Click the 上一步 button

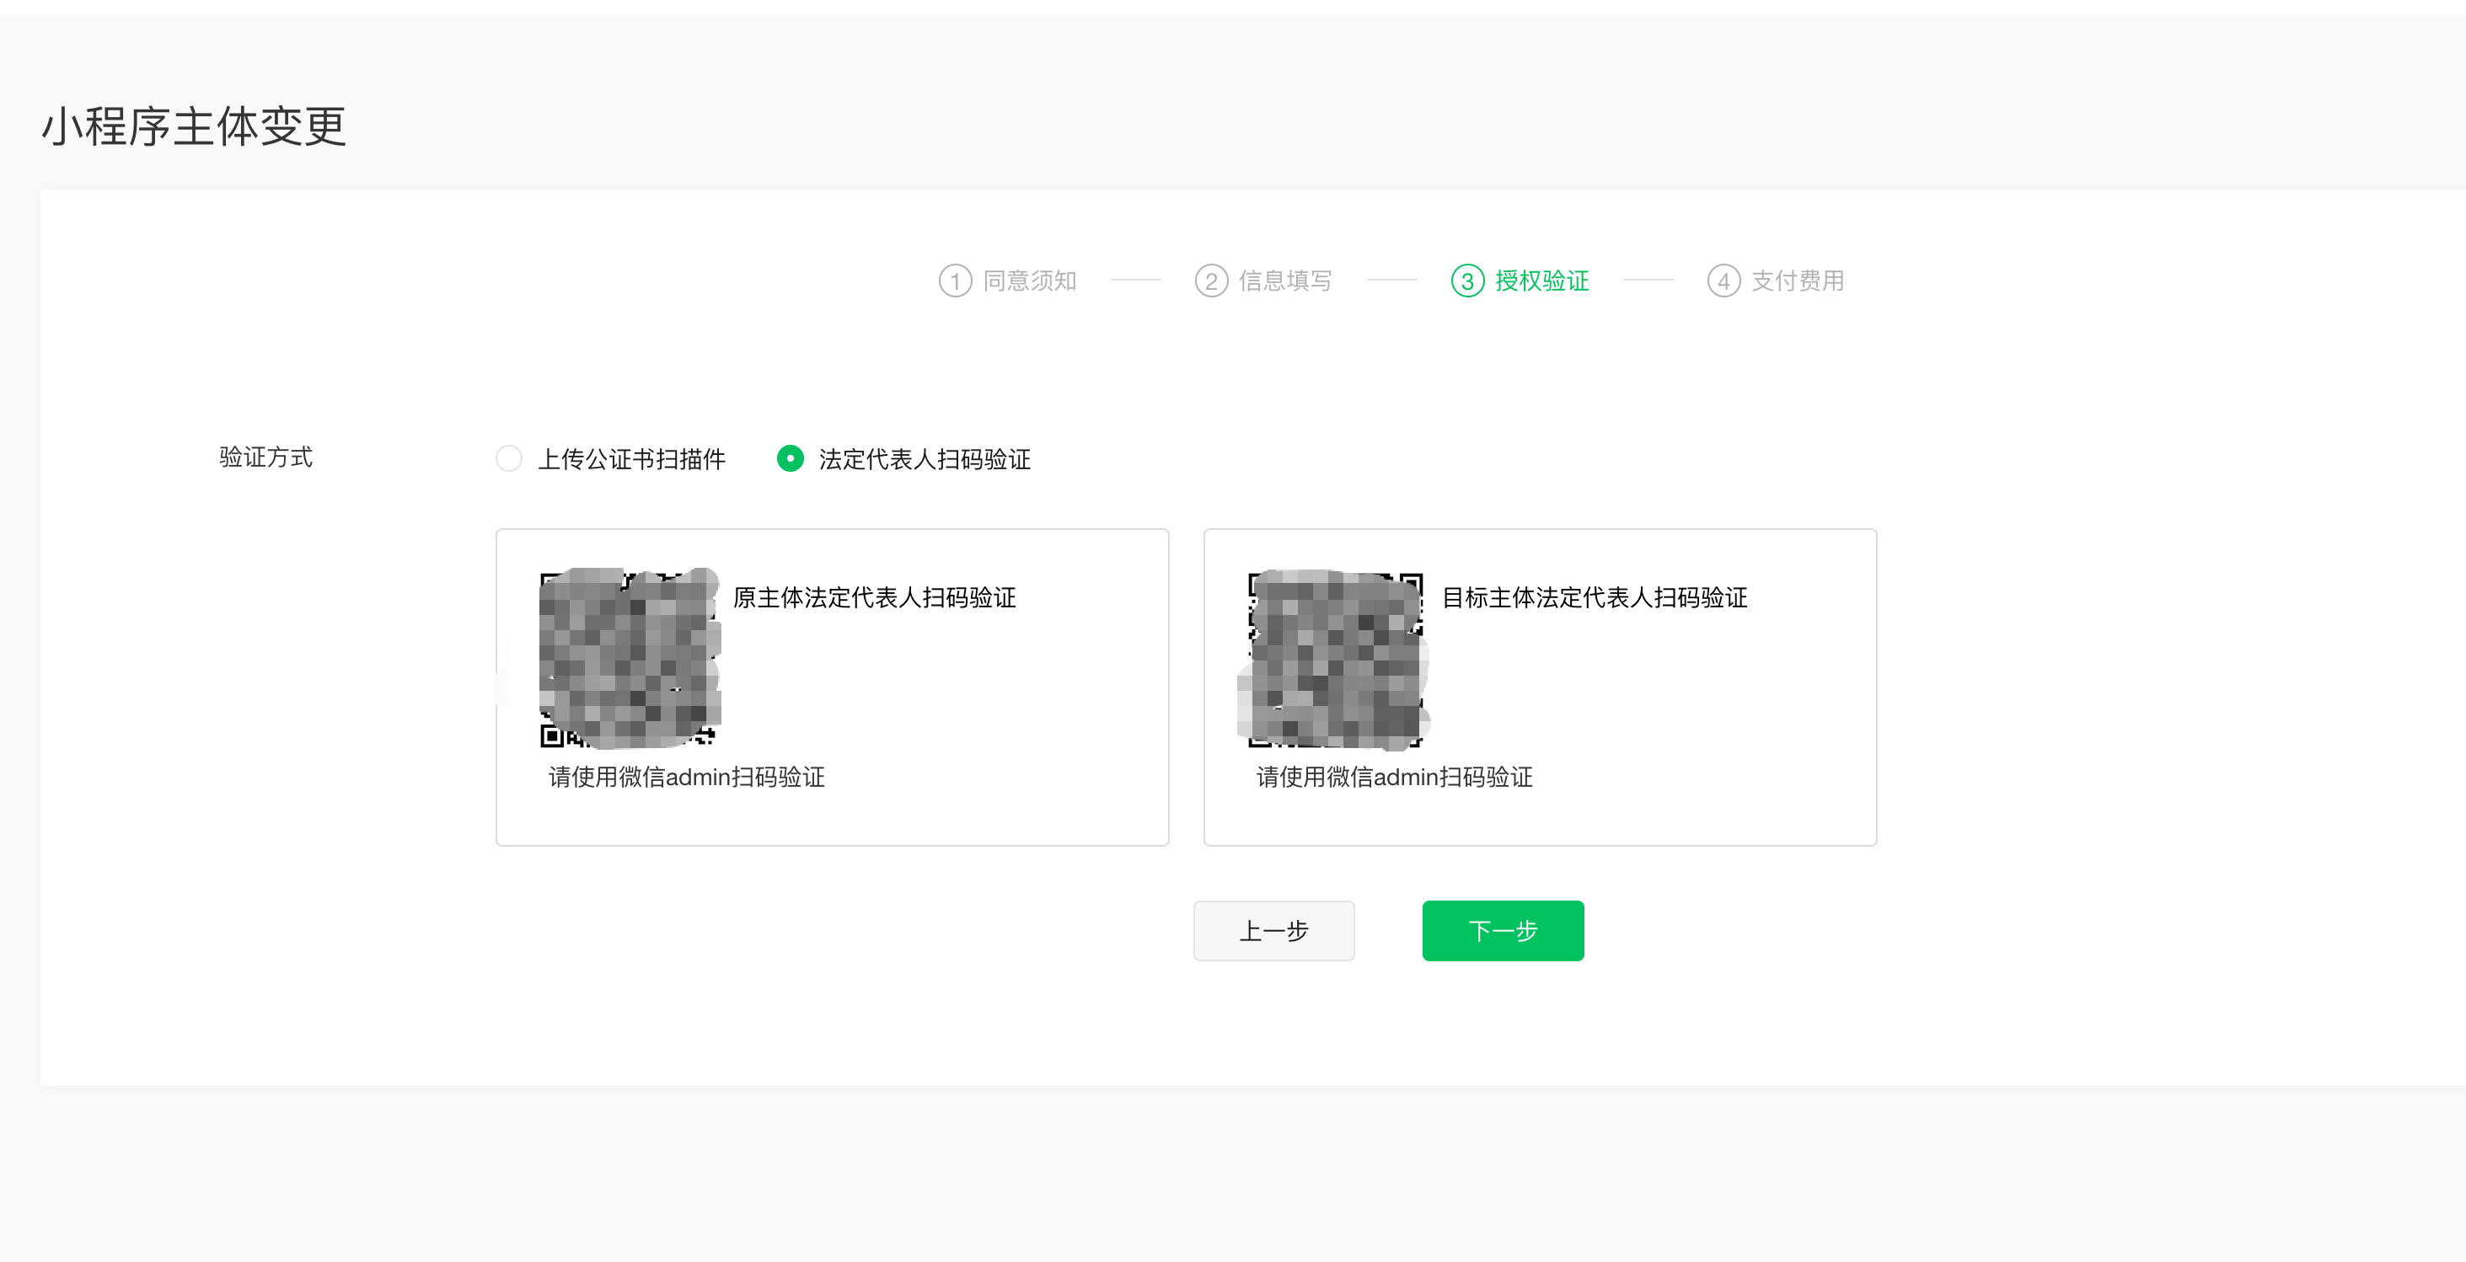pyautogui.click(x=1273, y=930)
